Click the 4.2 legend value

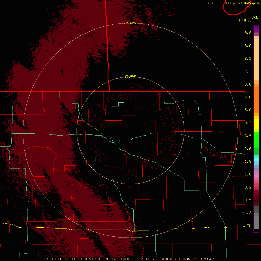click(248, 123)
